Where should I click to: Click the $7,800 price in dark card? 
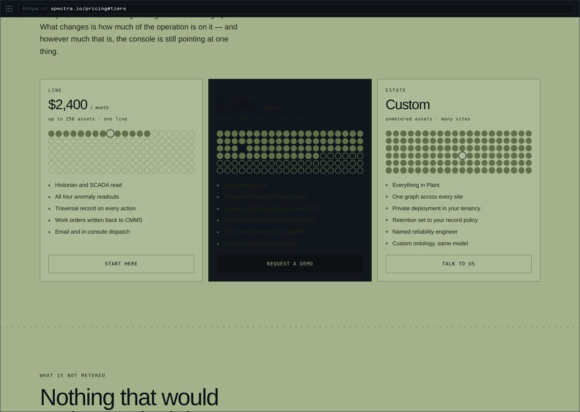tap(236, 105)
